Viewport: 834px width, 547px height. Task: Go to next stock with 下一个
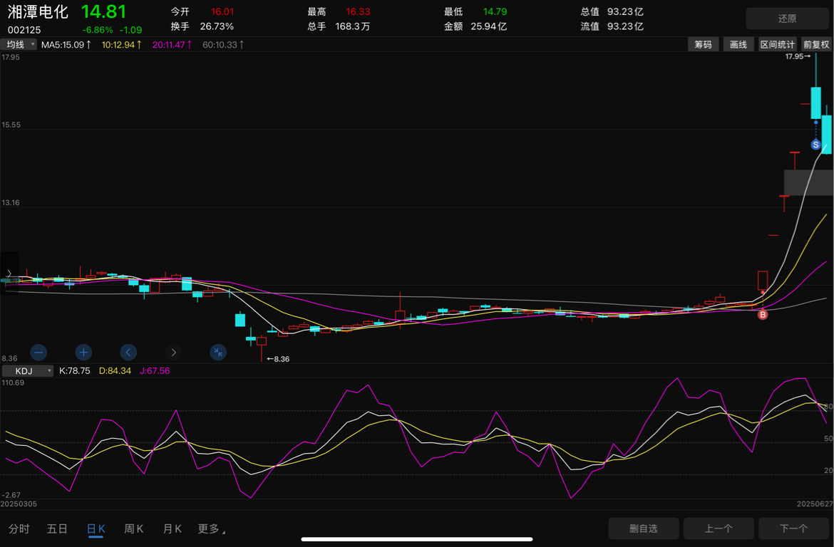793,528
